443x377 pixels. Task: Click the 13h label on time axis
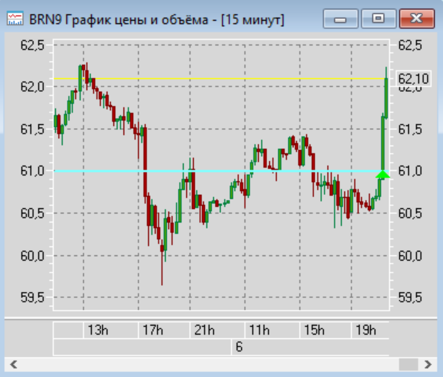[98, 331]
